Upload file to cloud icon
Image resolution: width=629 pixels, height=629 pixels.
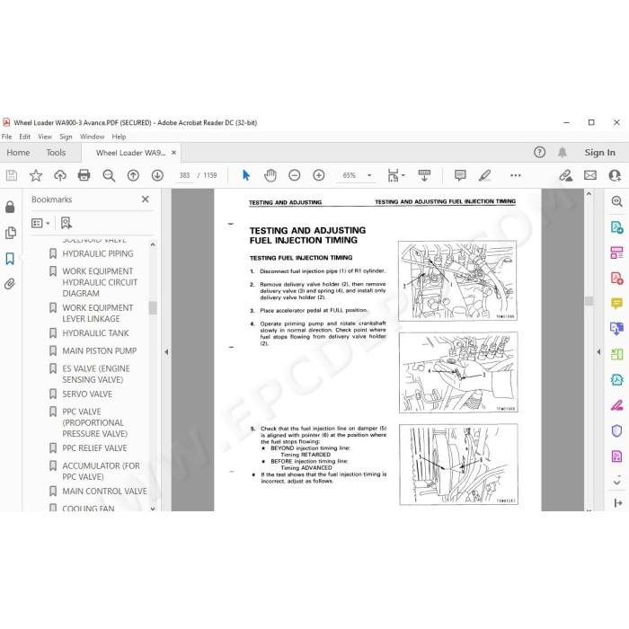(x=60, y=175)
